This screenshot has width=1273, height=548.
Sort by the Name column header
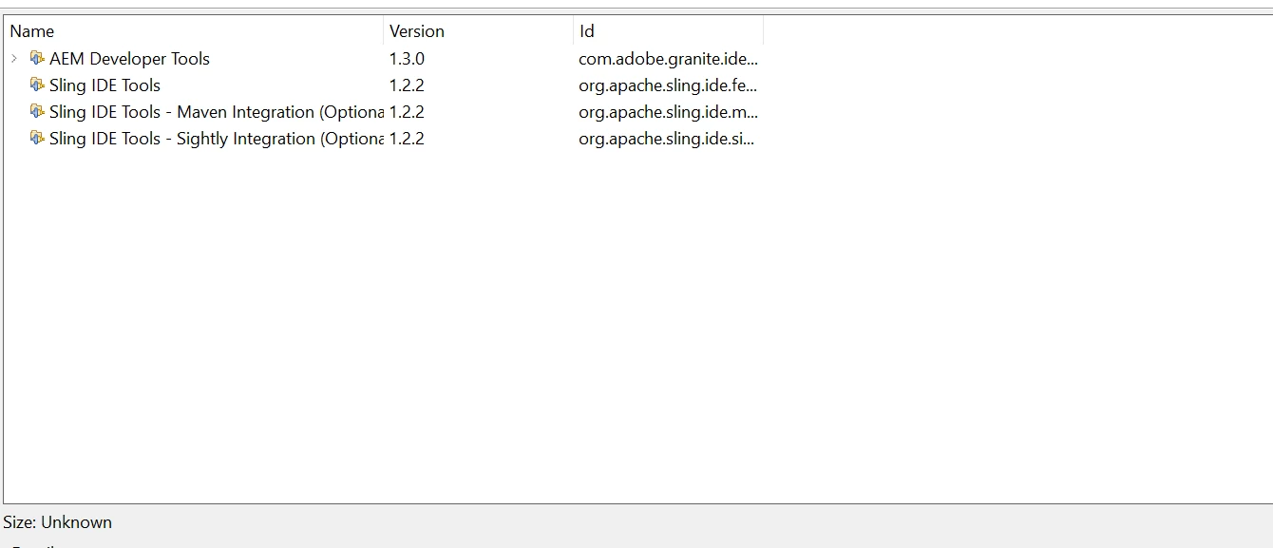193,31
